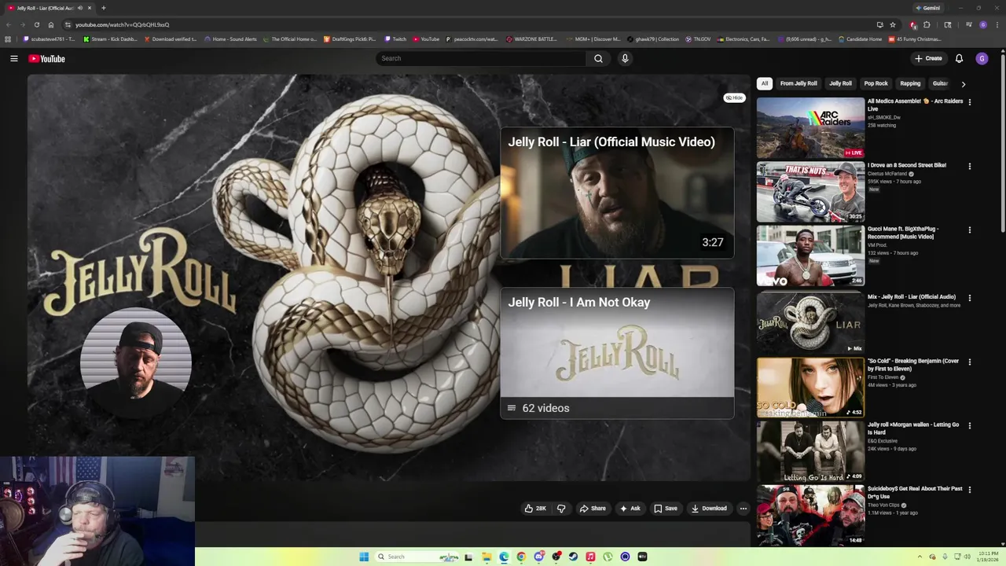Open options for All Medics Assemble video
The height and width of the screenshot is (566, 1006).
969,102
